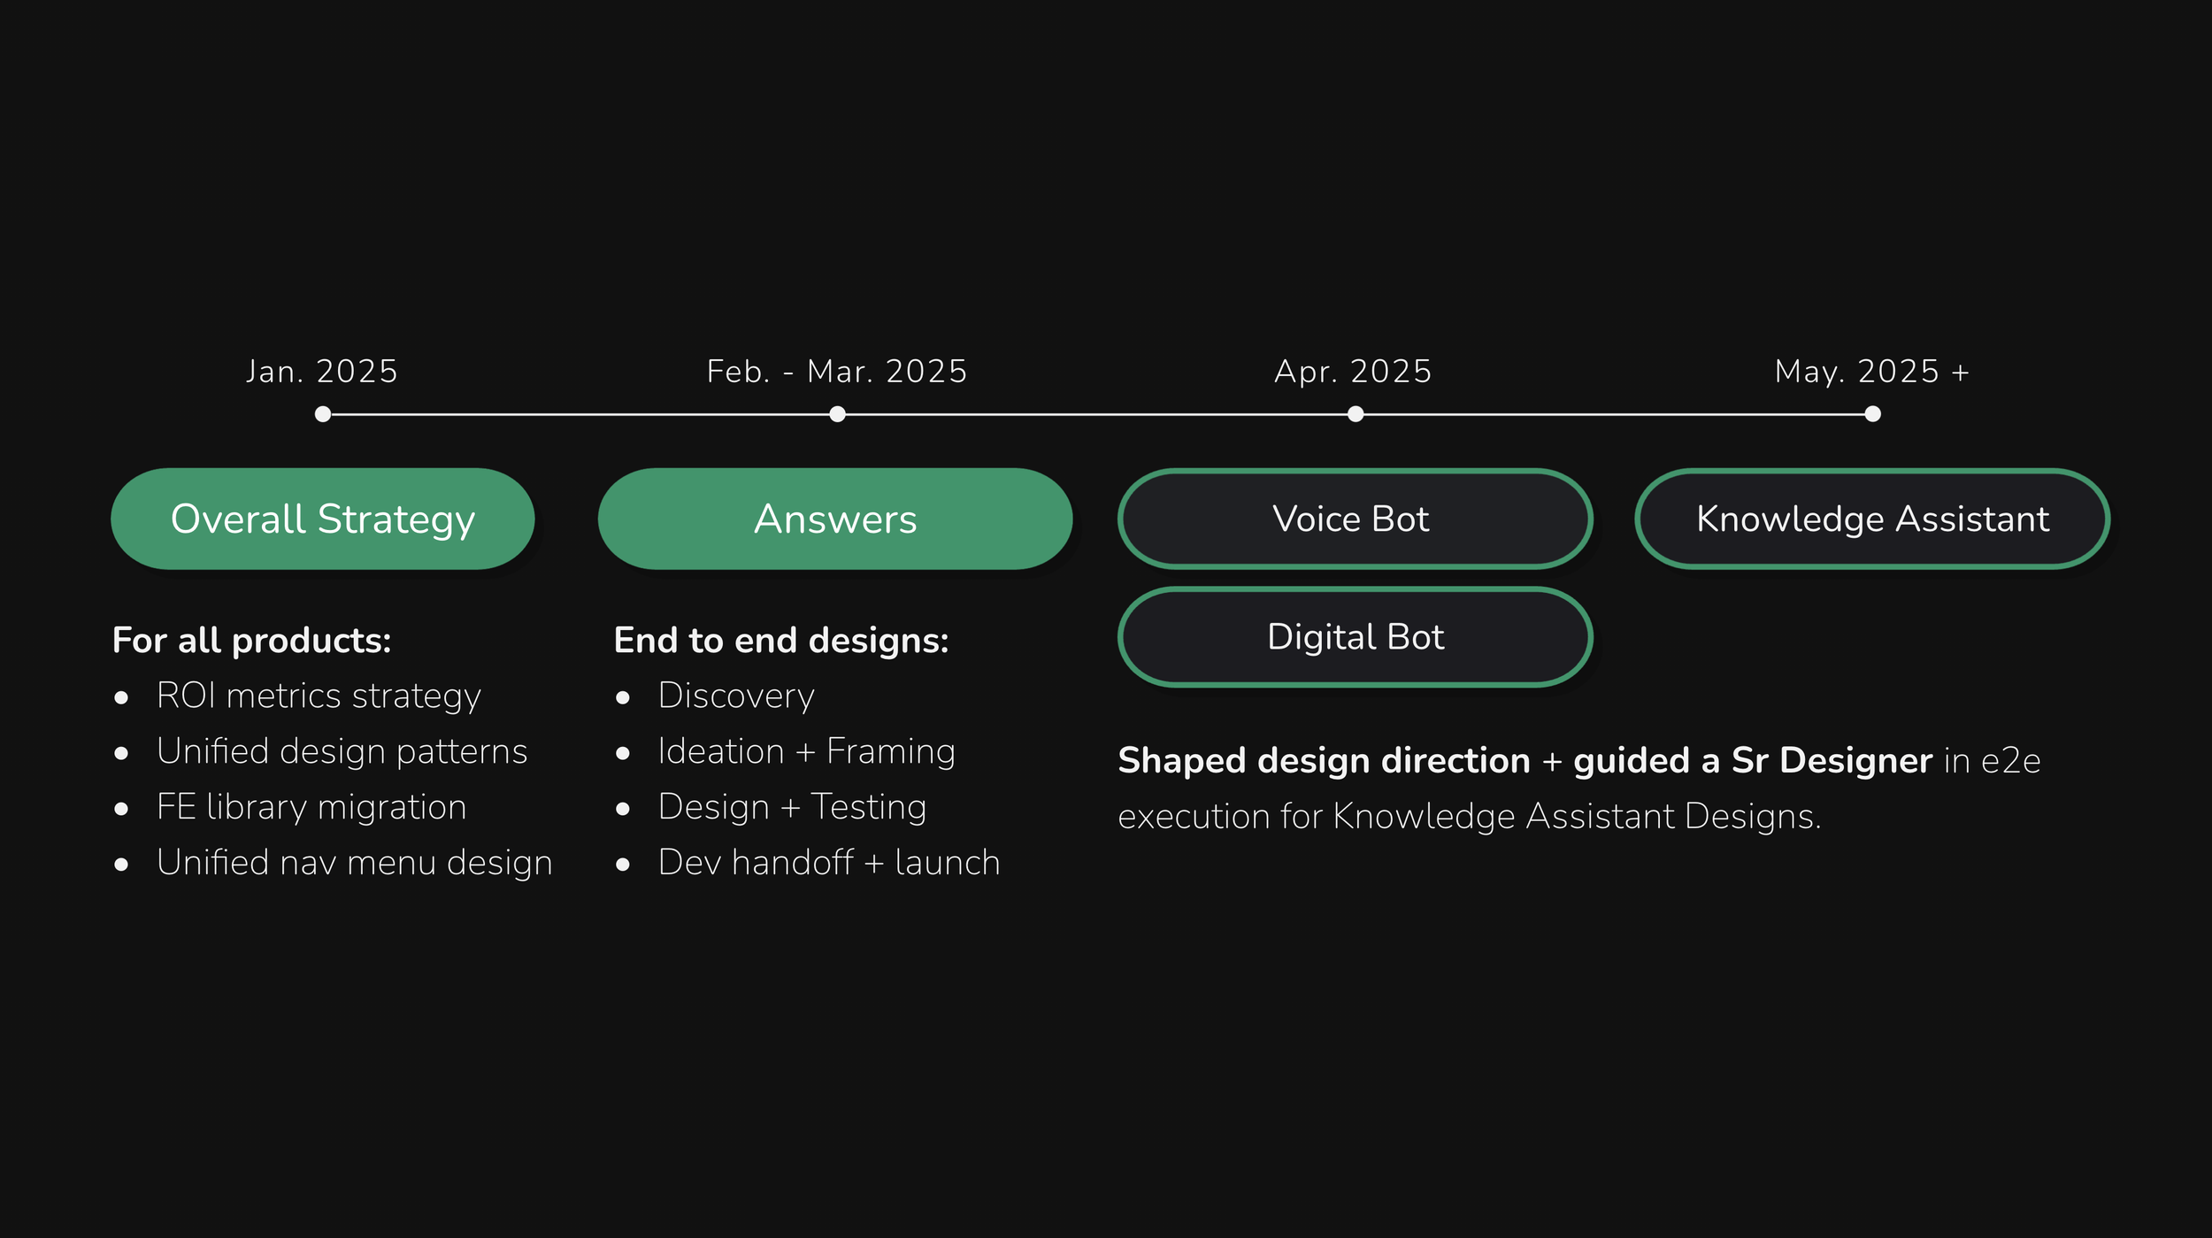Select the May. 2025 + timeline dot

pyautogui.click(x=1872, y=414)
